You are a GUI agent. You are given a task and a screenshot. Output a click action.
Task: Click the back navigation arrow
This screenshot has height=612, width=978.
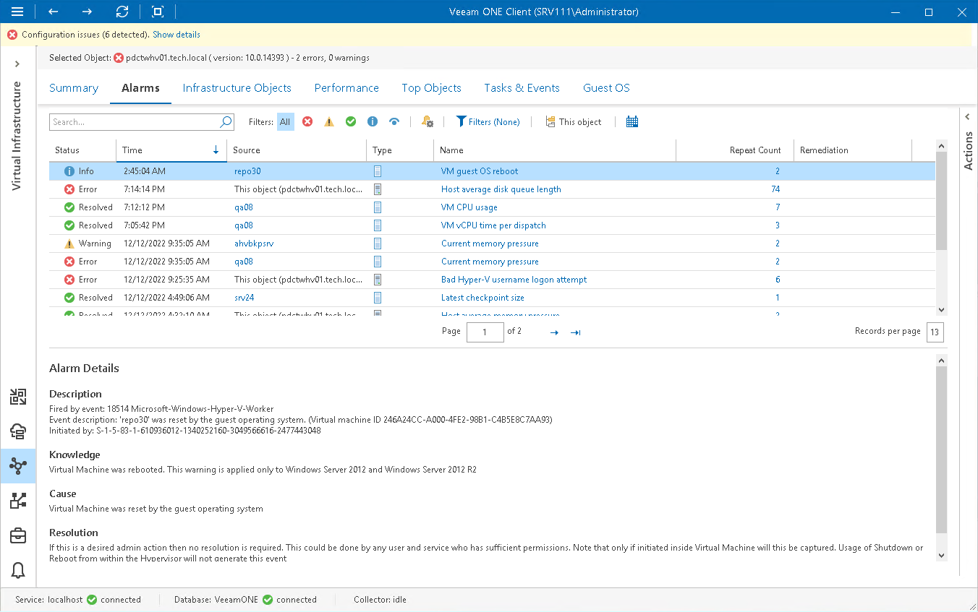[53, 12]
